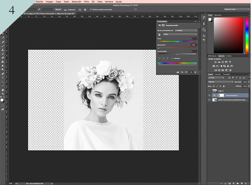This screenshot has height=185, width=251.
Task: Add a Curves adjustment
Action: pos(223,62)
